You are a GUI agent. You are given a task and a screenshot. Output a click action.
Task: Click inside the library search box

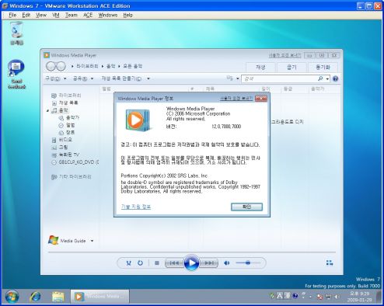[279, 78]
